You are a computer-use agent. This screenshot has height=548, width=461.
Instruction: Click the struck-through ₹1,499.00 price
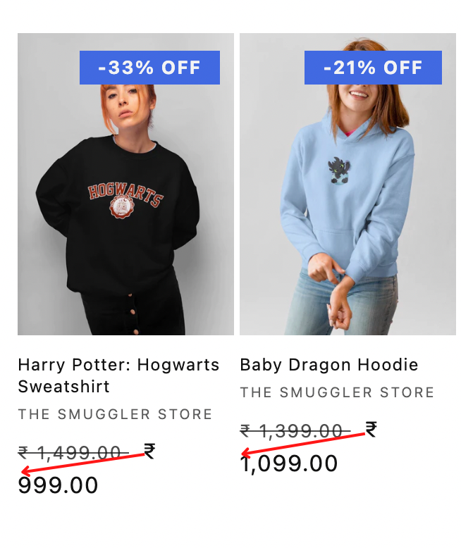(x=73, y=453)
